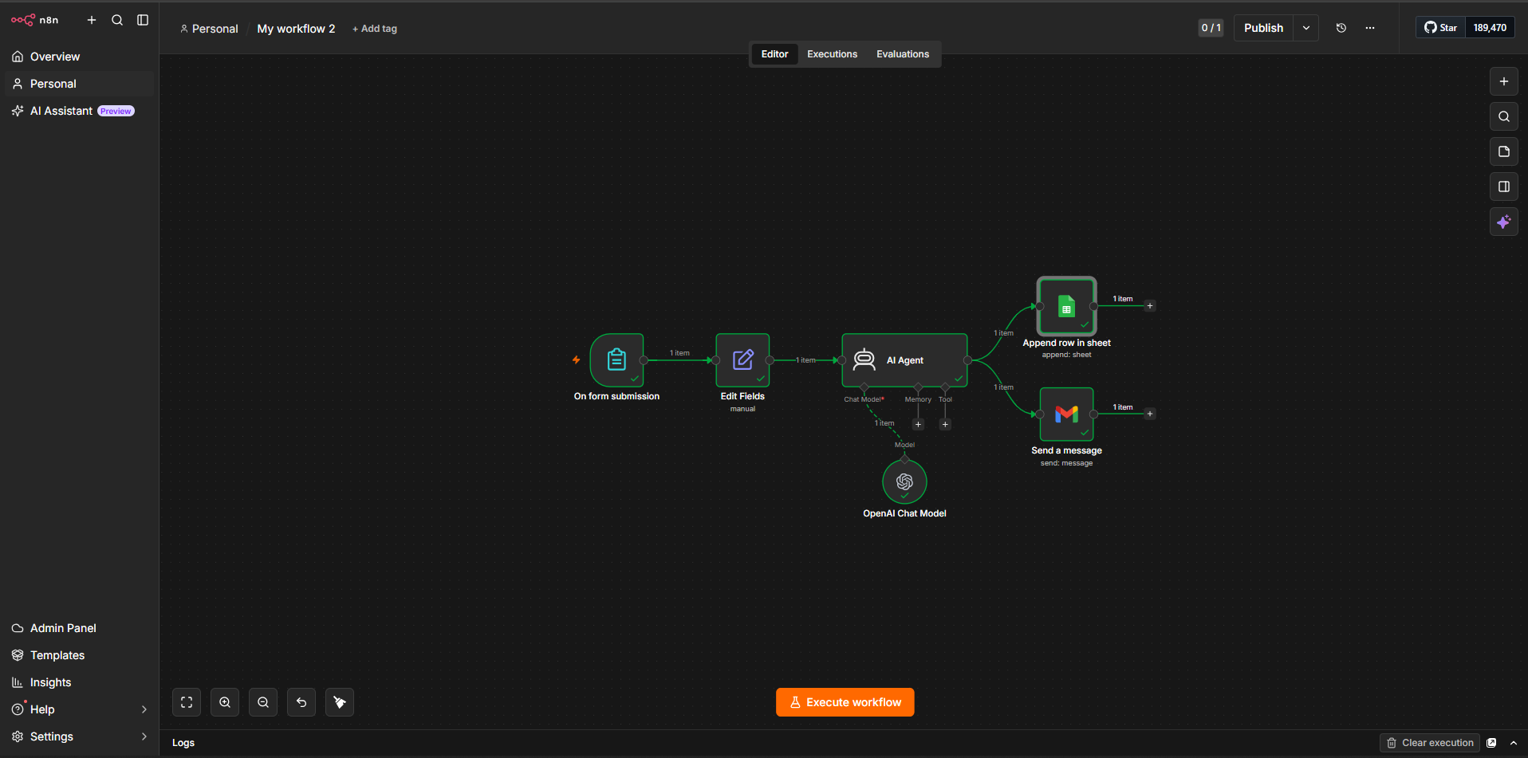Clear the execution data
1528x758 pixels.
point(1430,743)
